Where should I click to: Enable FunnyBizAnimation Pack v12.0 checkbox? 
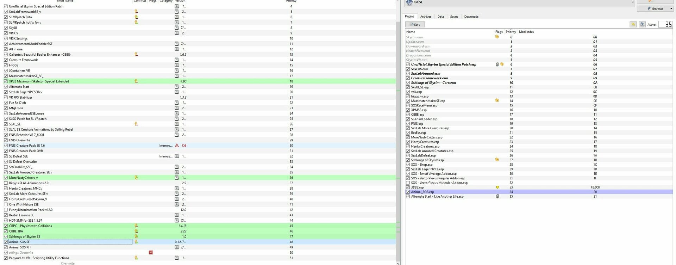pyautogui.click(x=6, y=210)
